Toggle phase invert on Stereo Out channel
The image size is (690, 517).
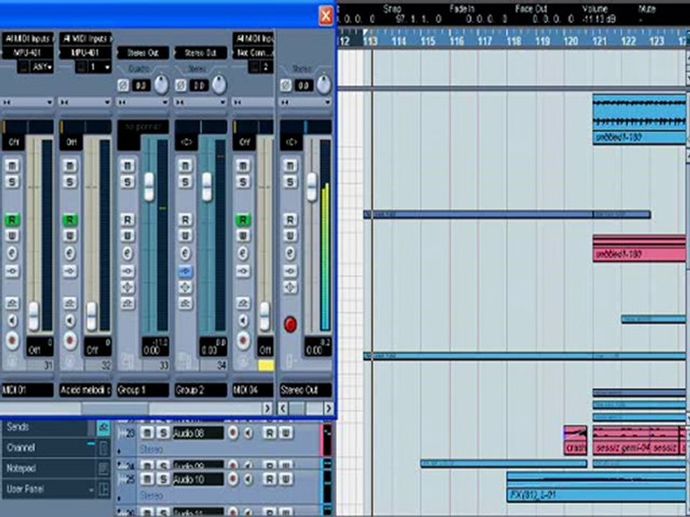[285, 85]
